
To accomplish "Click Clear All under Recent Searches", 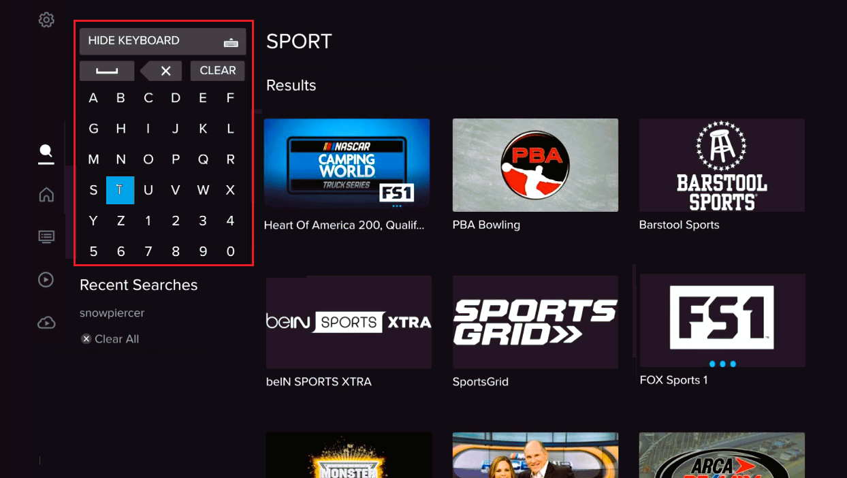I will pyautogui.click(x=110, y=338).
